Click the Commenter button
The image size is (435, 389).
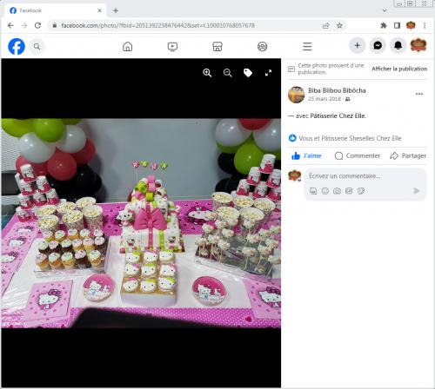pos(358,155)
